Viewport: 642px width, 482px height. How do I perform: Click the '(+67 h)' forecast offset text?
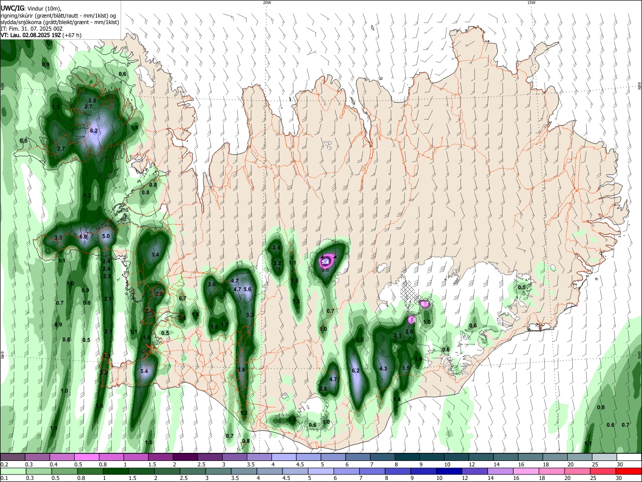72,35
